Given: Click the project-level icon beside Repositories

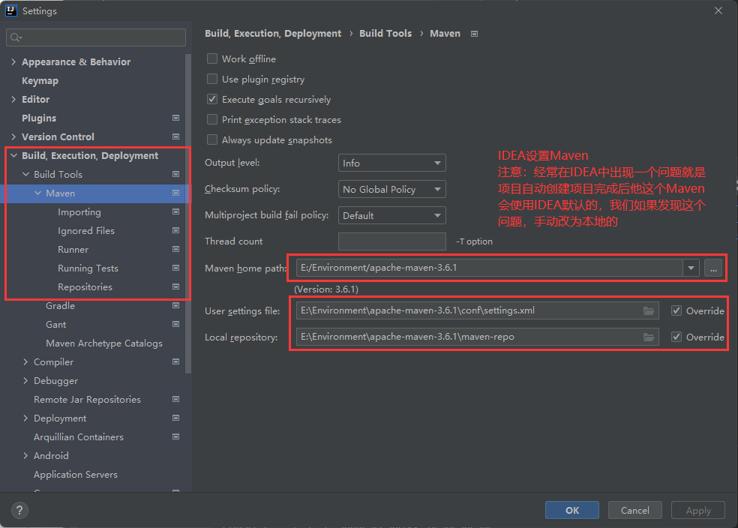Looking at the screenshot, I should point(176,287).
